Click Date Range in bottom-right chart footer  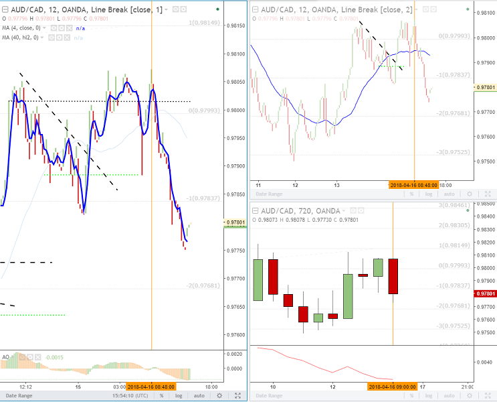click(269, 396)
